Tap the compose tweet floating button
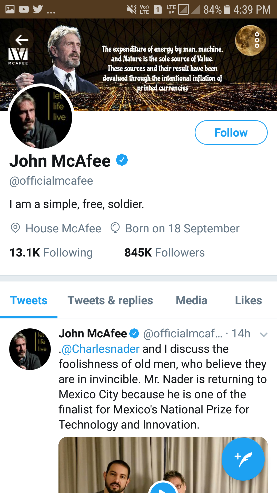Image resolution: width=277 pixels, height=493 pixels. (x=243, y=459)
